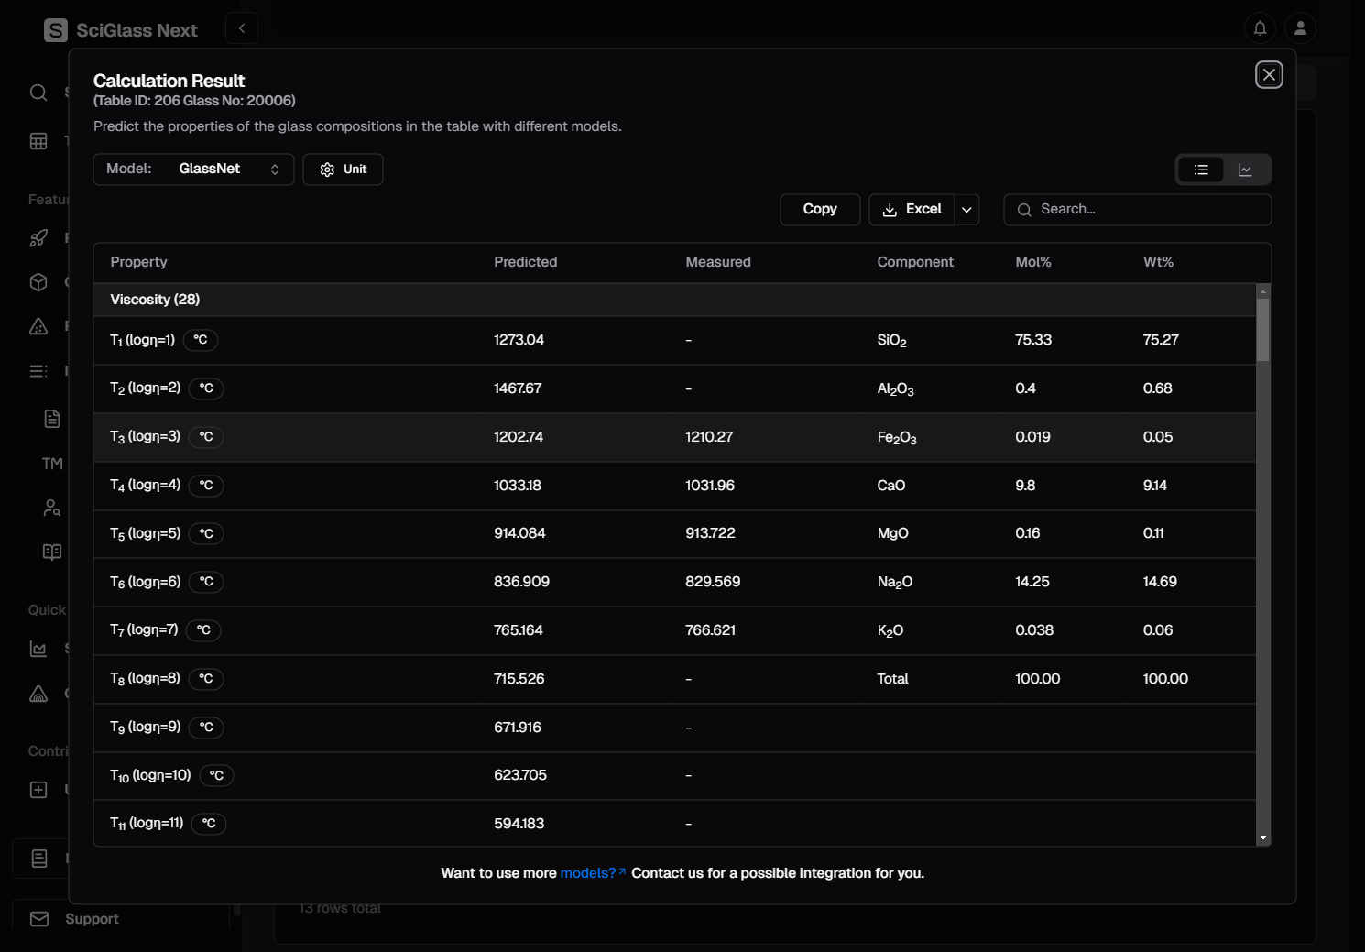The height and width of the screenshot is (952, 1365).
Task: Click the rocket icon in sidebar
Action: pyautogui.click(x=38, y=238)
